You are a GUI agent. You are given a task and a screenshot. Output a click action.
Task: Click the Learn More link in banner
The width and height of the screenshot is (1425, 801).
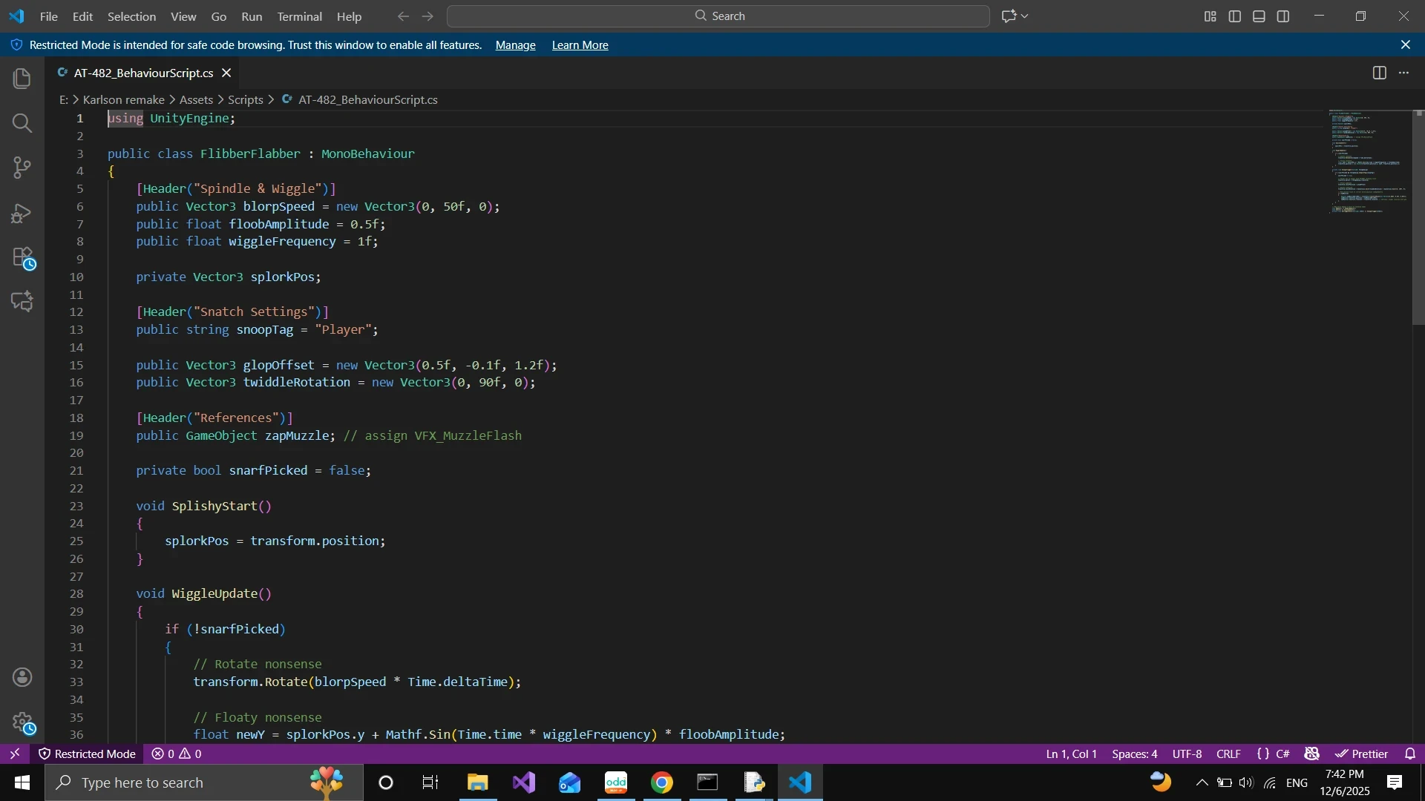coord(580,45)
